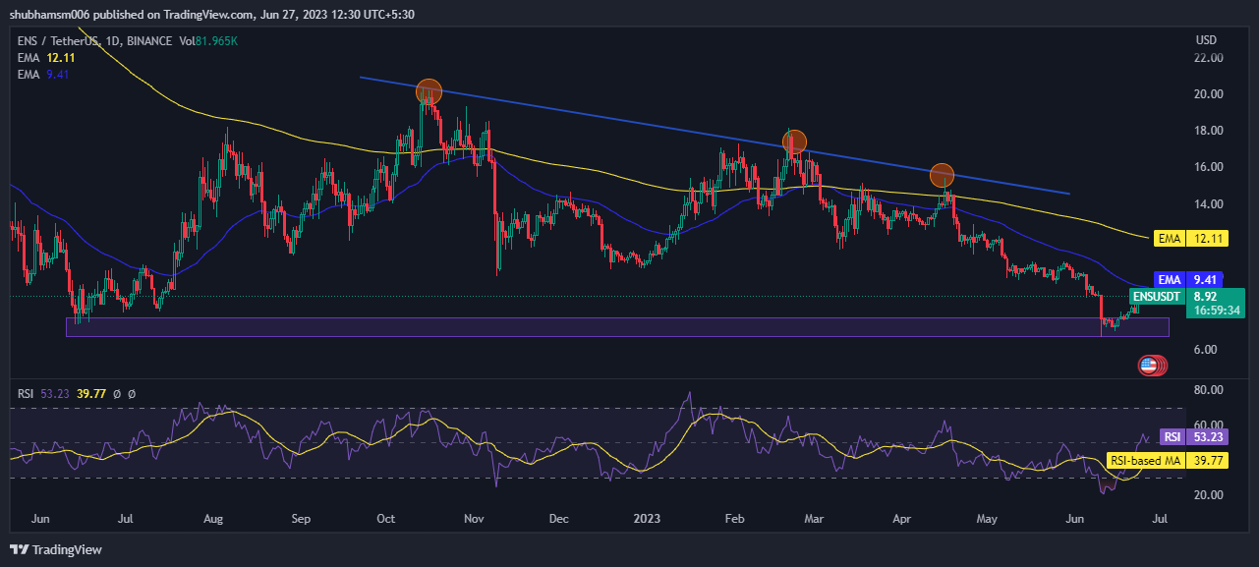The height and width of the screenshot is (567, 1259).
Task: Click the purple RSI 53.23 axis tag
Action: tap(1194, 436)
